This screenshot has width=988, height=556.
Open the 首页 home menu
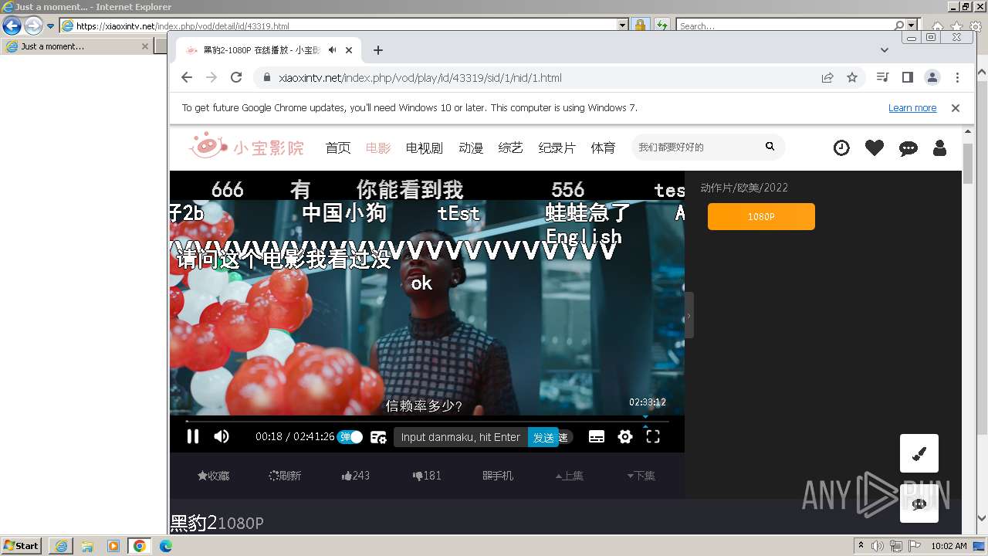338,147
